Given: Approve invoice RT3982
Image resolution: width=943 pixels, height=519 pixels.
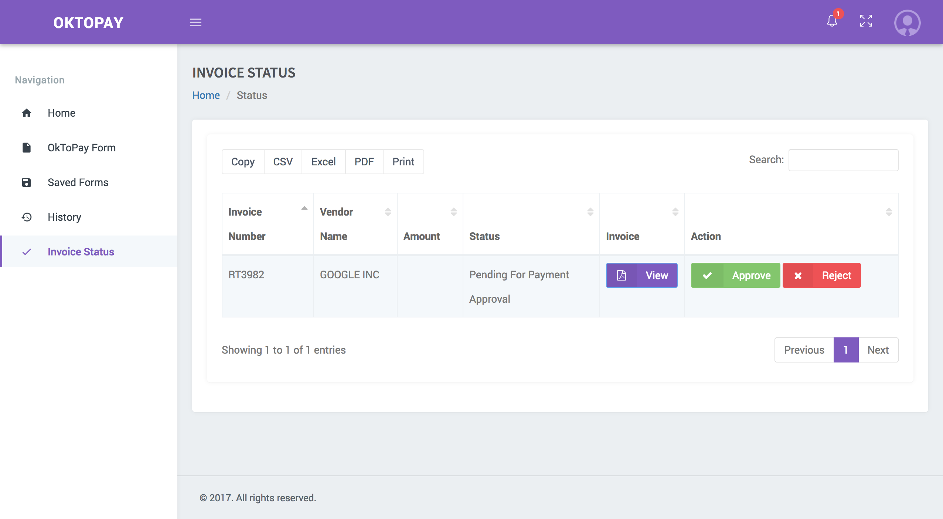Looking at the screenshot, I should coord(735,275).
